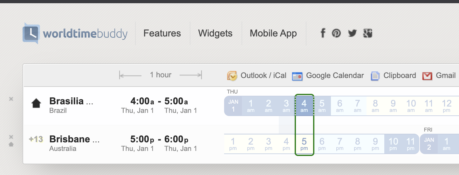
Task: Click the Outlook / iCal export icon
Action: [232, 76]
